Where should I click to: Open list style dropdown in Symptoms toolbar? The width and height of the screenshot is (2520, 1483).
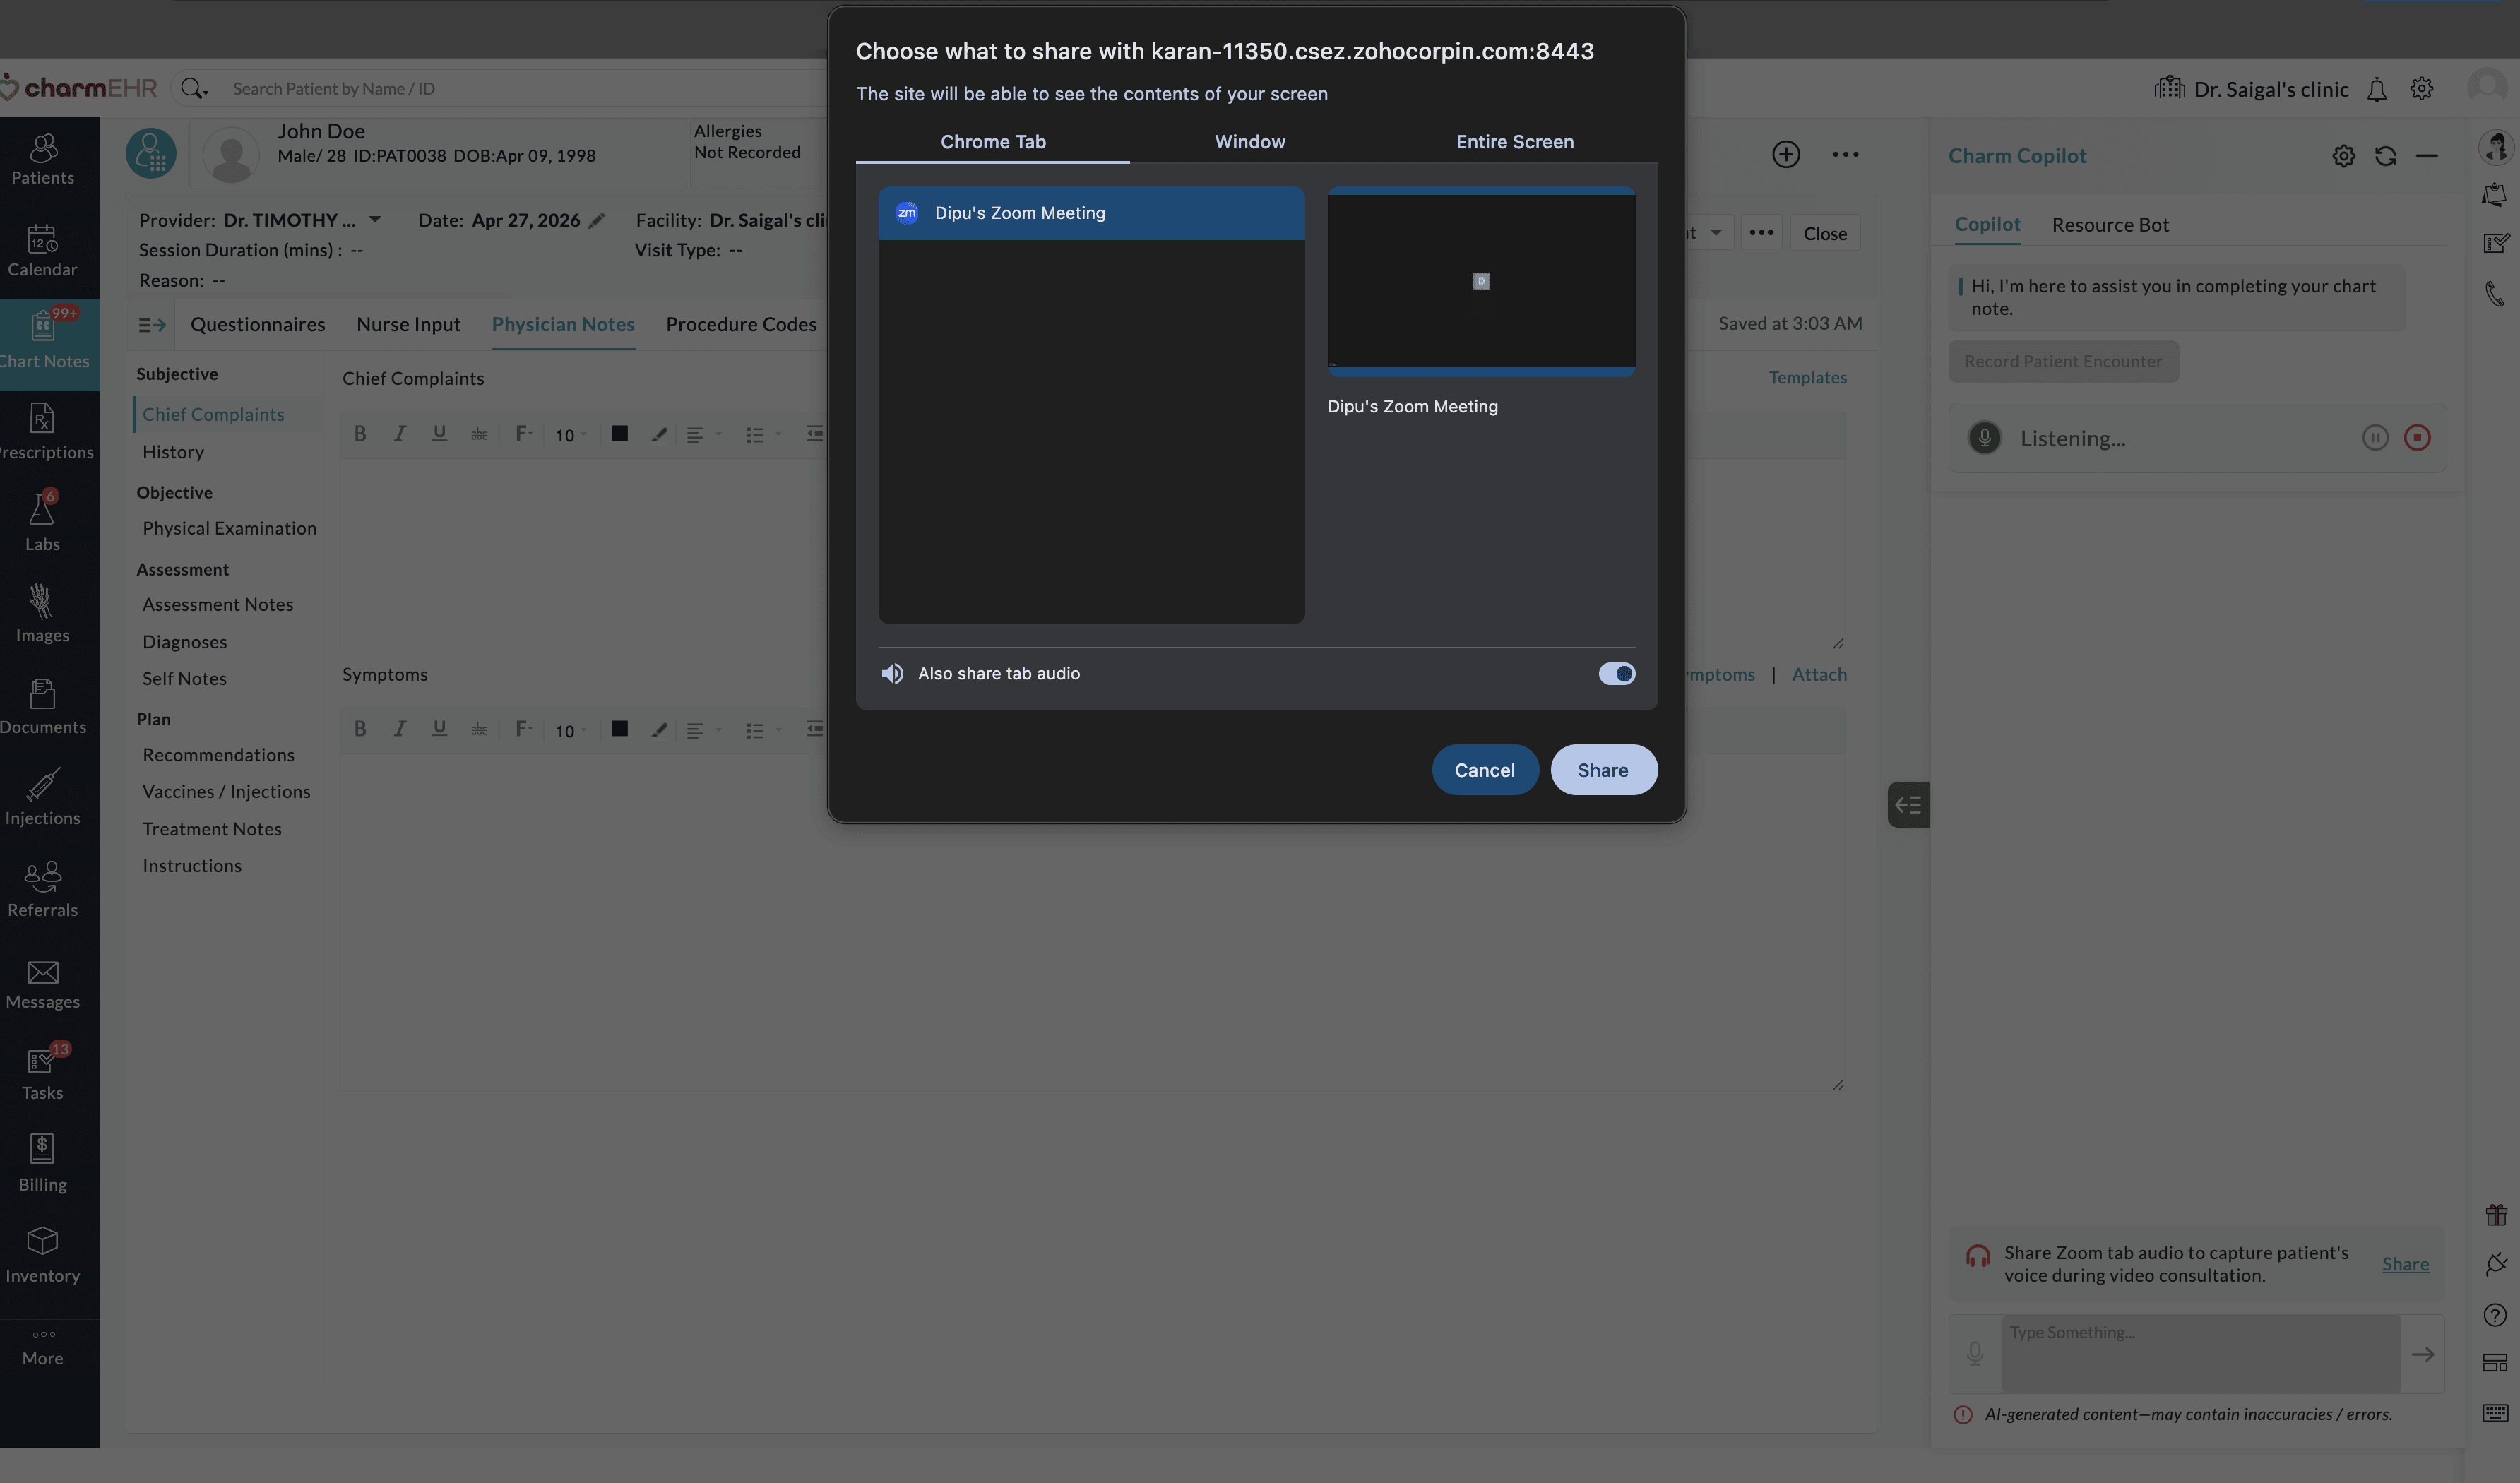click(x=763, y=731)
